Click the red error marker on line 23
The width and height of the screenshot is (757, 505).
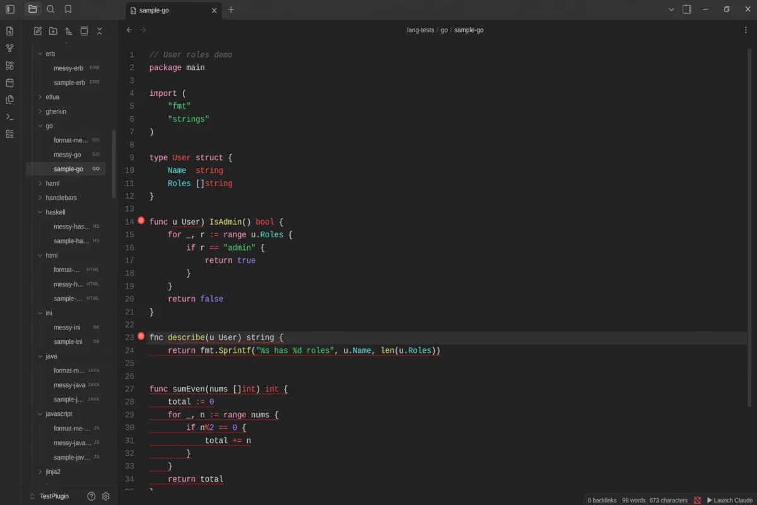(141, 336)
